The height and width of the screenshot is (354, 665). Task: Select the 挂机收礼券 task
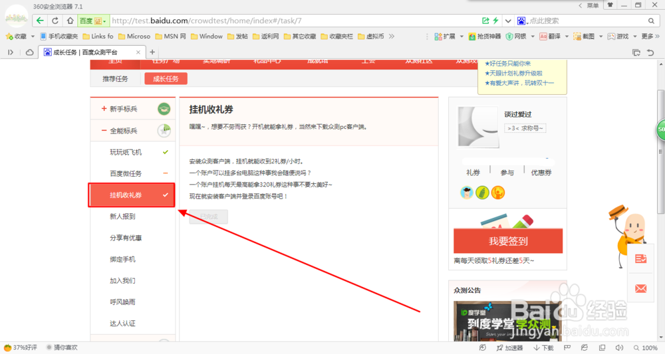tap(132, 195)
